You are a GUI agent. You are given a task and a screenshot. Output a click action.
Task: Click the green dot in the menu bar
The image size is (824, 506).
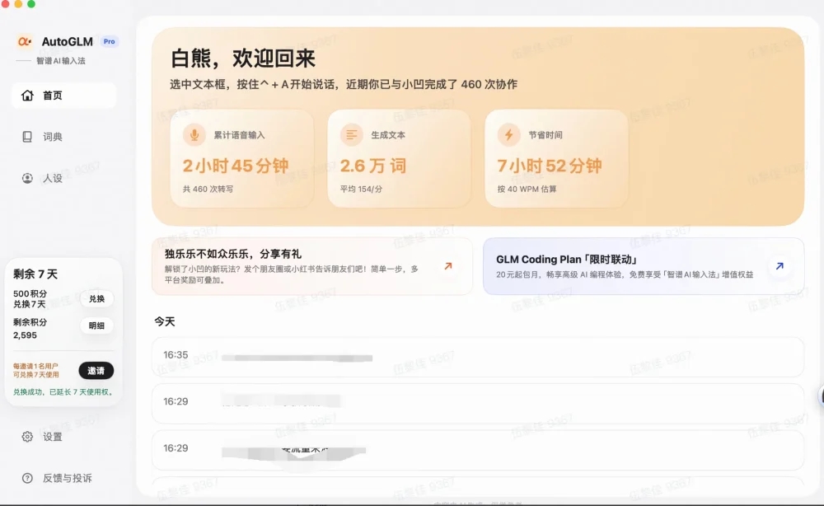click(x=32, y=5)
